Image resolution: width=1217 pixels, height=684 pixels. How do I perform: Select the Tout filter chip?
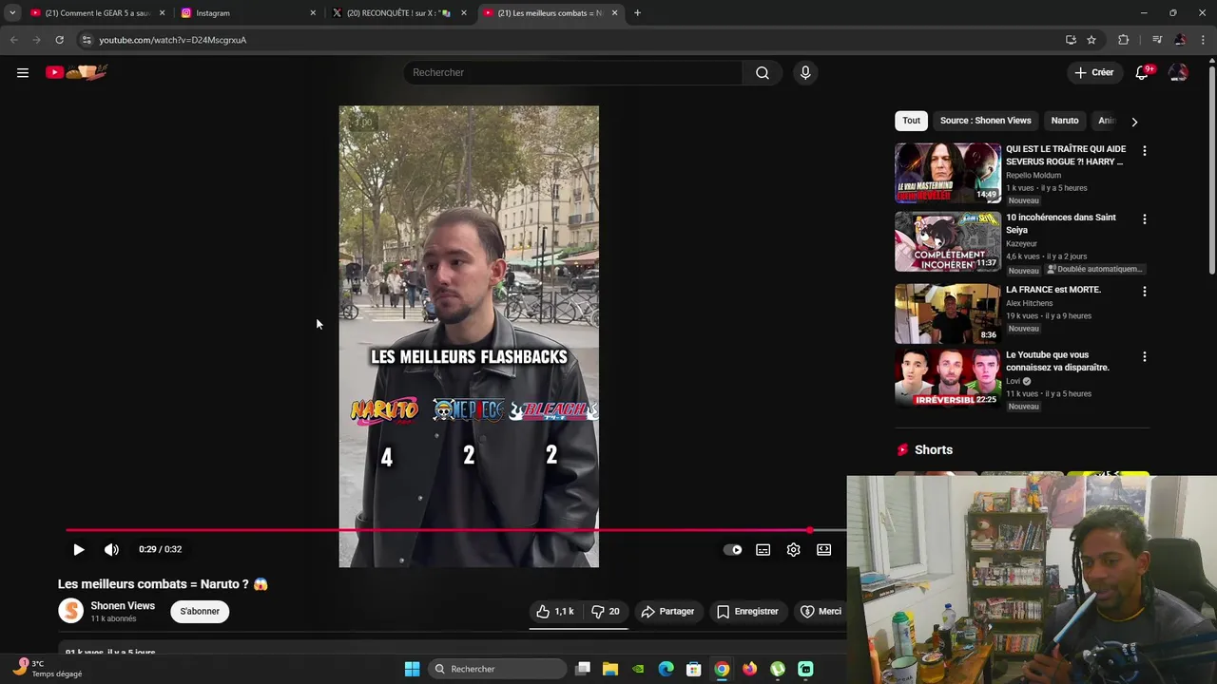pos(911,121)
